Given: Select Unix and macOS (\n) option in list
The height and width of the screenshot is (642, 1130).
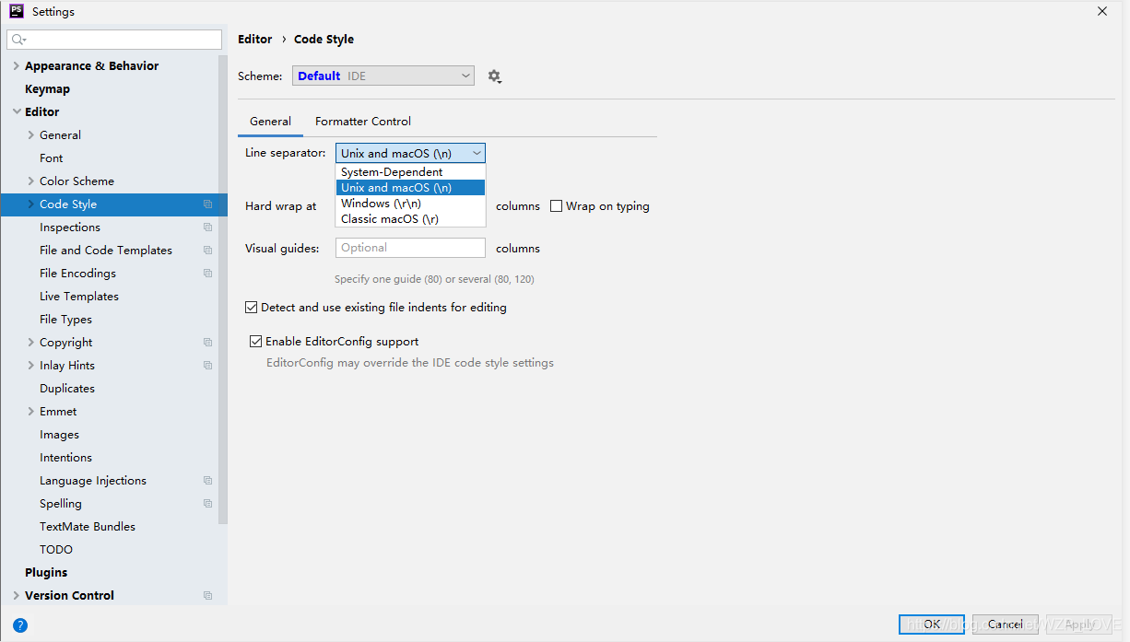Looking at the screenshot, I should [x=410, y=188].
